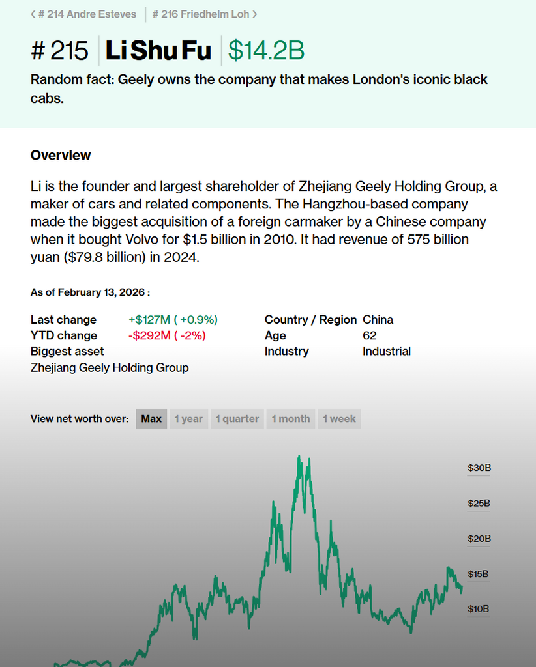Show net worth over 1 quarter
The image size is (536, 667).
[237, 419]
